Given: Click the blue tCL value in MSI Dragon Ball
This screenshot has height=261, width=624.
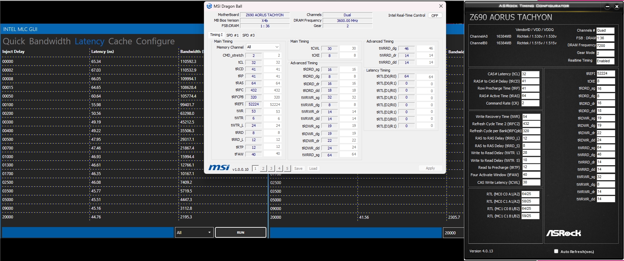Looking at the screenshot, I should (x=254, y=63).
